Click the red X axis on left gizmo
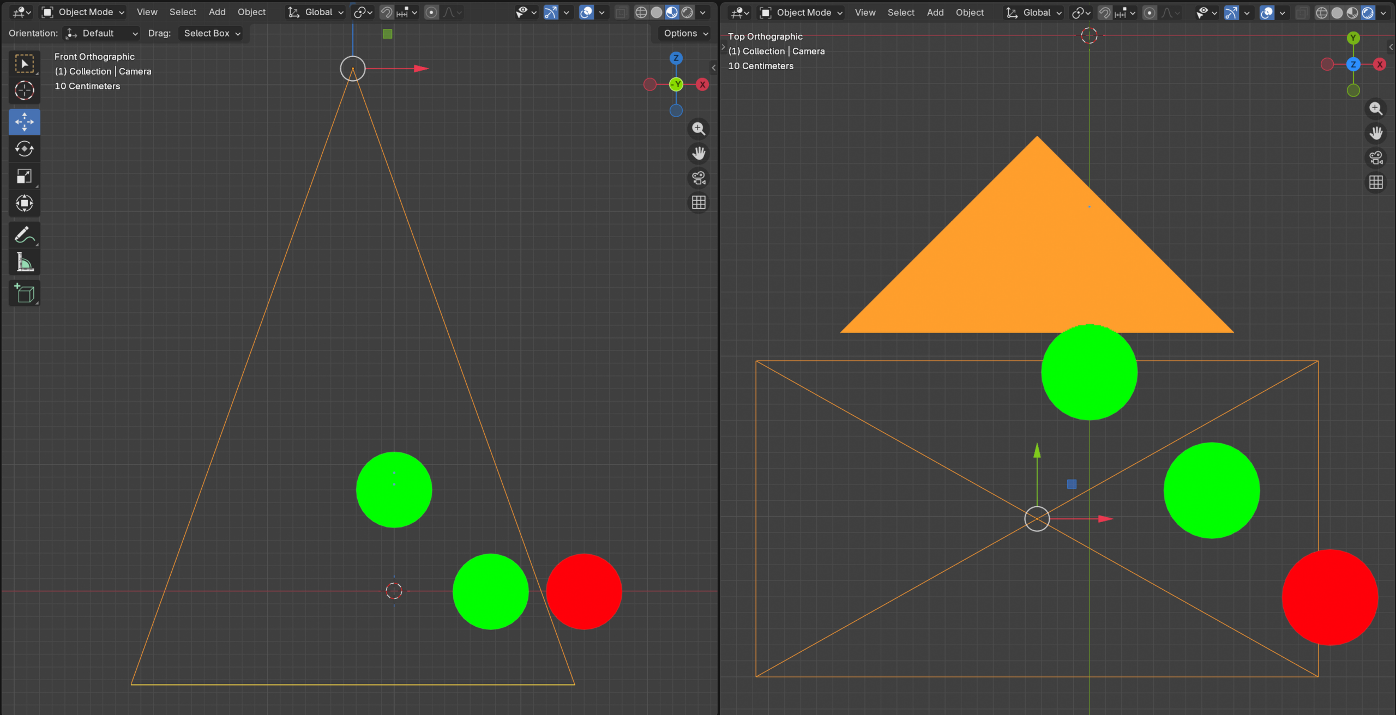 (702, 84)
